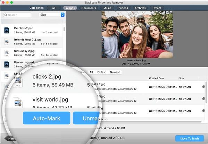Click the Move To Trash button
Image resolution: width=208 pixels, height=144 pixels.
pyautogui.click(x=190, y=138)
